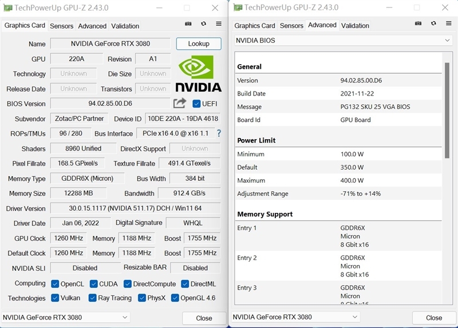
Task: Click the Lookup button
Action: [x=199, y=44]
